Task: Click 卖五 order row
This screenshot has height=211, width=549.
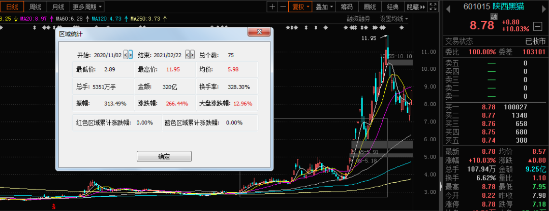Action: (x=495, y=63)
